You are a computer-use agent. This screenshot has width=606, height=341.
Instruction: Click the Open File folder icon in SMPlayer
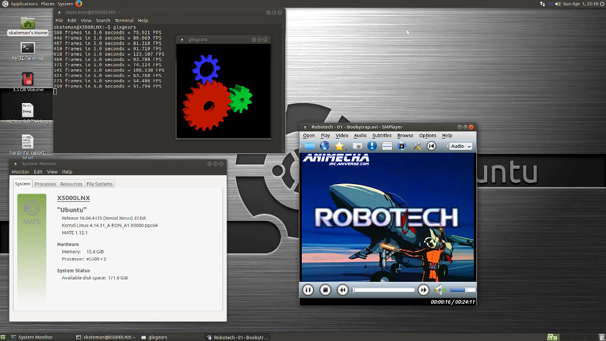point(309,146)
